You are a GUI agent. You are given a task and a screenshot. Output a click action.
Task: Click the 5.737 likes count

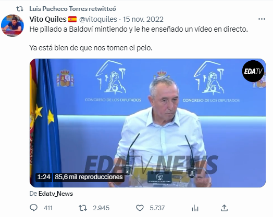[157, 208]
